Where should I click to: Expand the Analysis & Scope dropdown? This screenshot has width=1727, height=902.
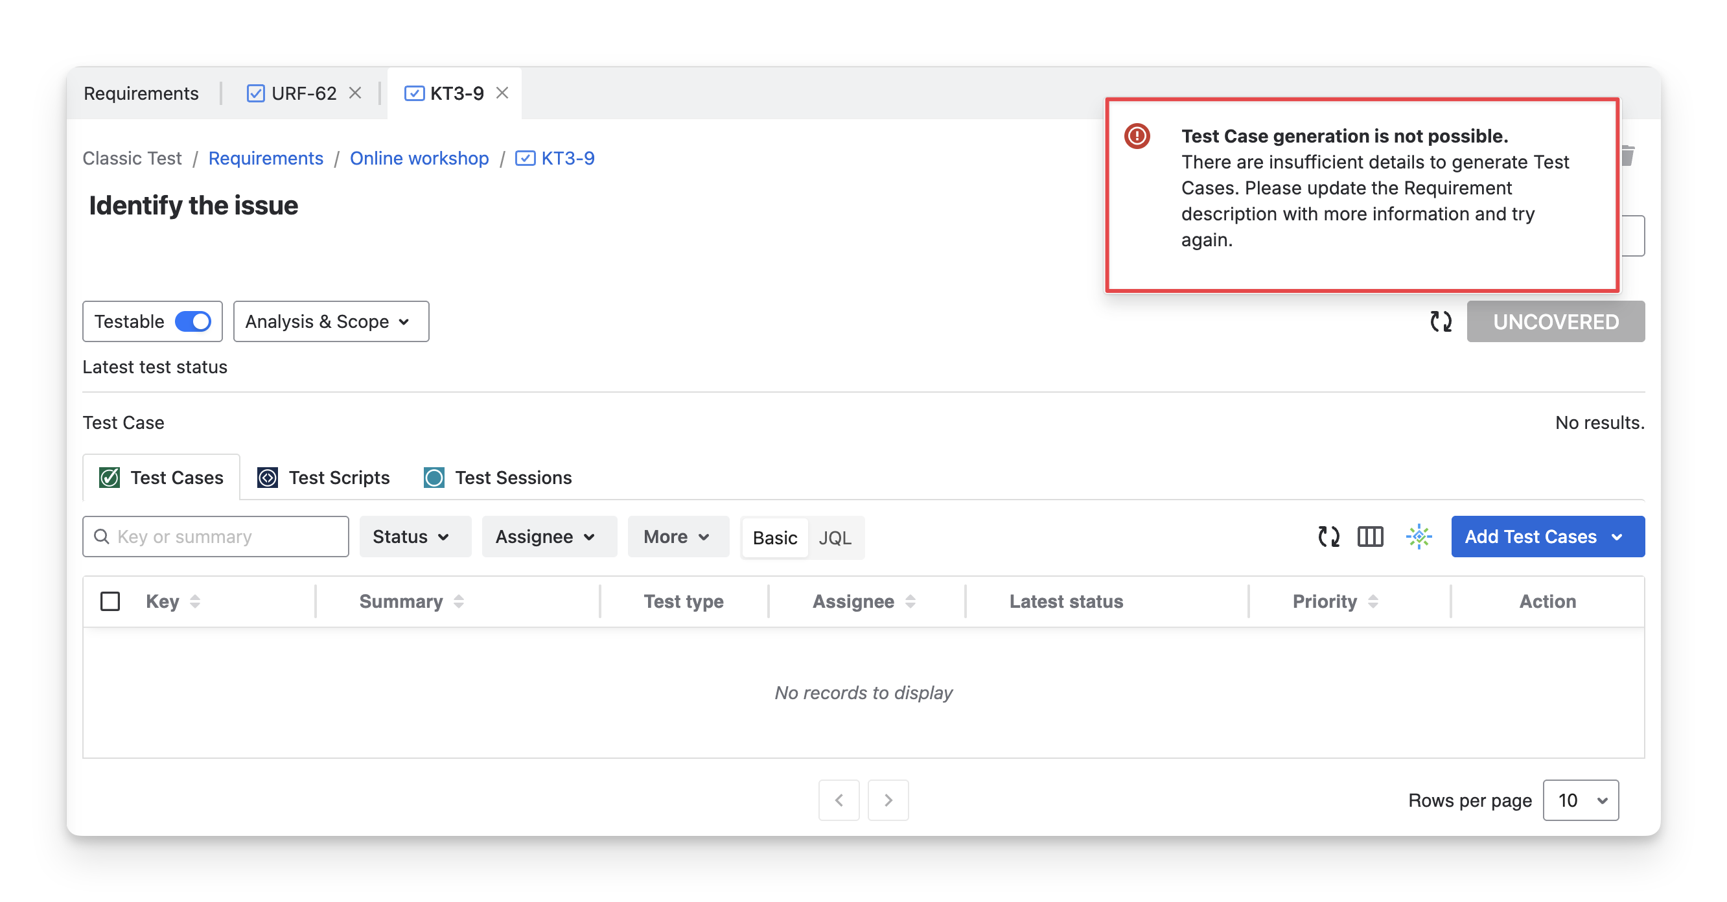tap(330, 321)
